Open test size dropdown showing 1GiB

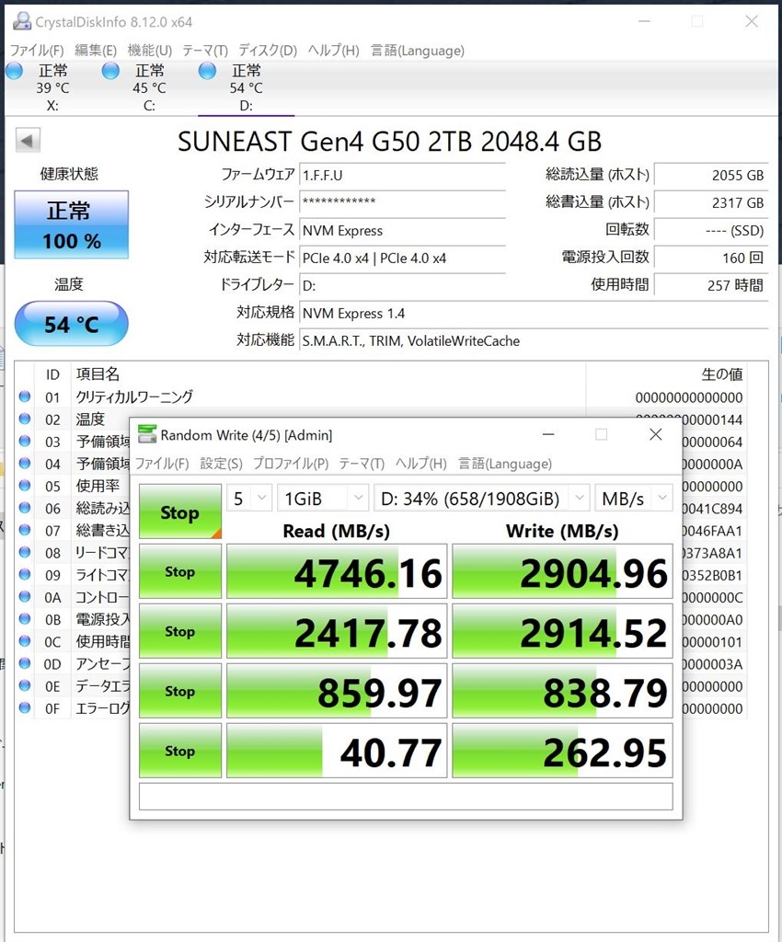tap(323, 498)
